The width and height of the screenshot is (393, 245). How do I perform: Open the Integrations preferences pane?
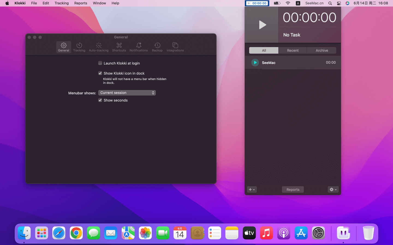175,47
